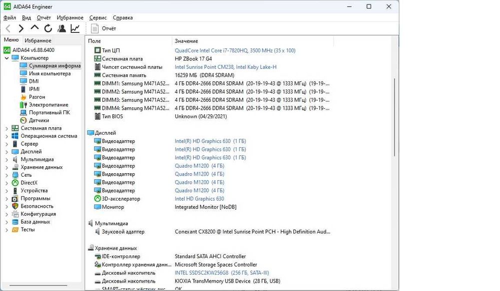The width and height of the screenshot is (500, 291).
Task: Open the Датчики sensors item
Action: click(x=34, y=120)
